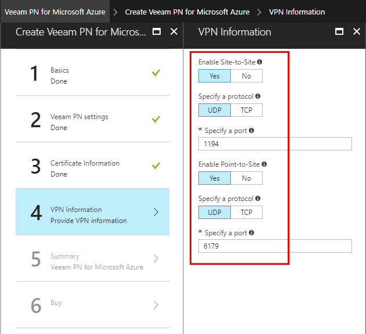Maximize the VPN Information blade

tap(339, 32)
